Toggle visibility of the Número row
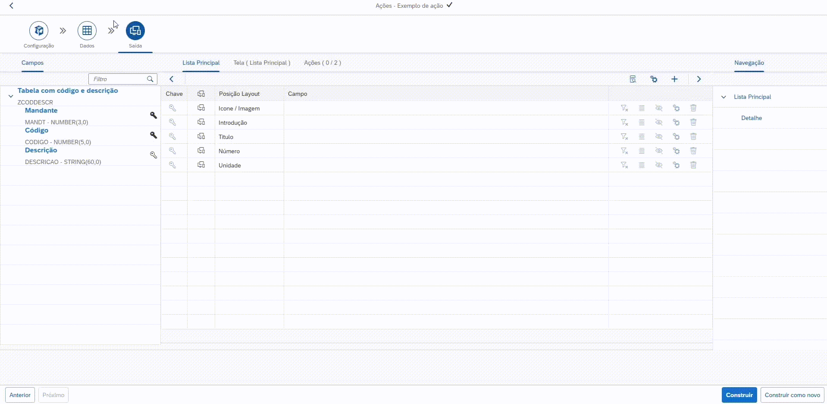 [x=659, y=151]
